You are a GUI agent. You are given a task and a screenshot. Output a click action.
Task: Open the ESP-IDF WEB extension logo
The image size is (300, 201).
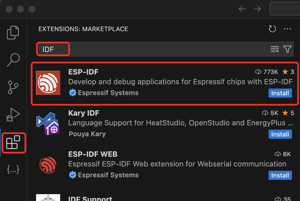tap(48, 165)
